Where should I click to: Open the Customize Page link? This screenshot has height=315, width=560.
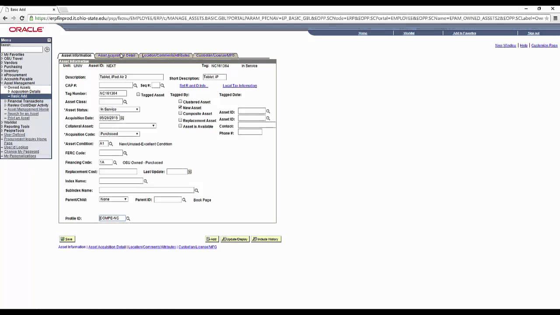click(544, 45)
